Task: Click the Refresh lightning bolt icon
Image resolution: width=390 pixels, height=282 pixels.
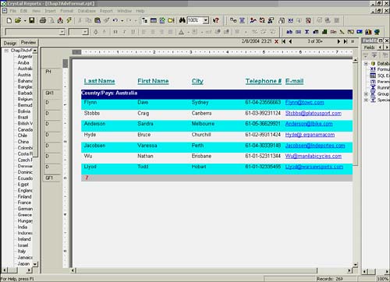Action: click(69, 20)
